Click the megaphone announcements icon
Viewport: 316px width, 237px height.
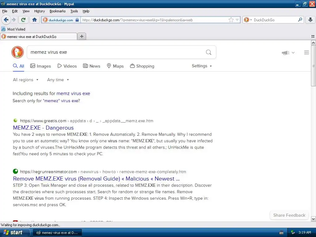285,52
